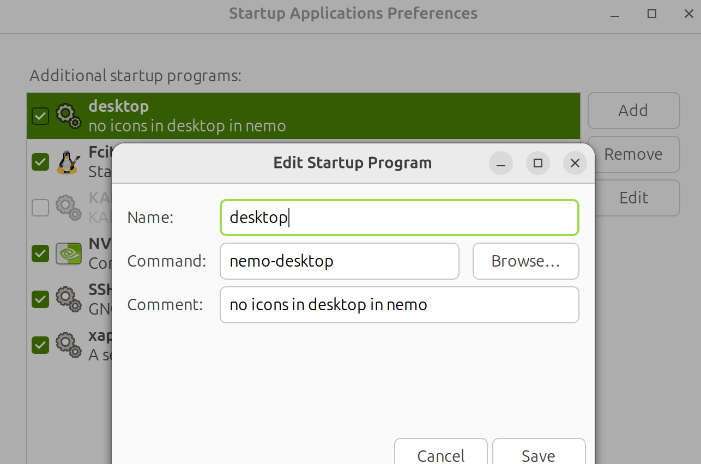This screenshot has width=701, height=464.
Task: Click the gear icon of the desktop entry
Action: coord(68,116)
